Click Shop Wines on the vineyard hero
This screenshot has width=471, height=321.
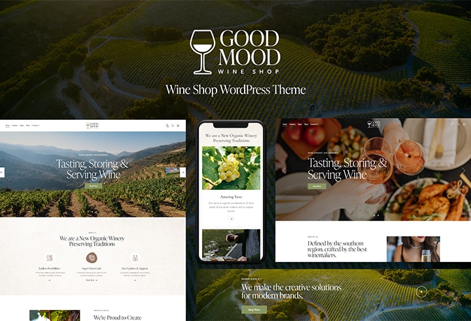pos(94,186)
